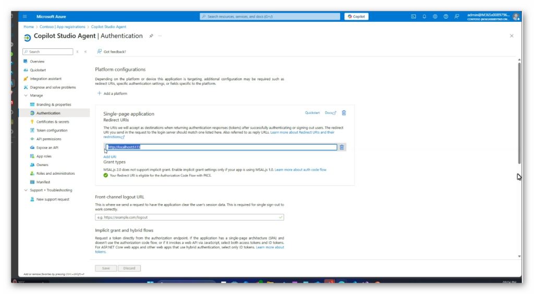Screen dimensions: 534x294
Task: Open the Azure portal hamburger menu
Action: (x=25, y=16)
